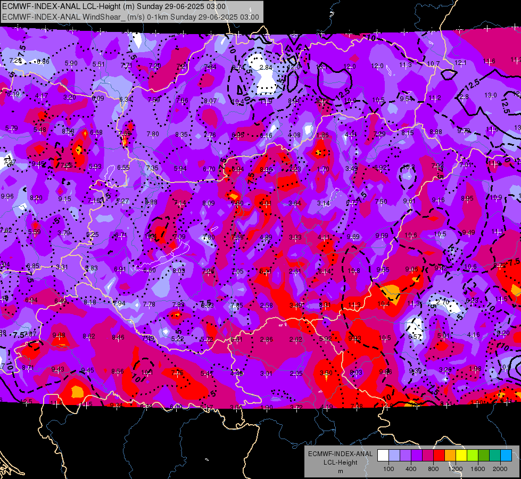This screenshot has height=479, width=521.
Task: Click the map value 6.19
Action: click(14, 94)
